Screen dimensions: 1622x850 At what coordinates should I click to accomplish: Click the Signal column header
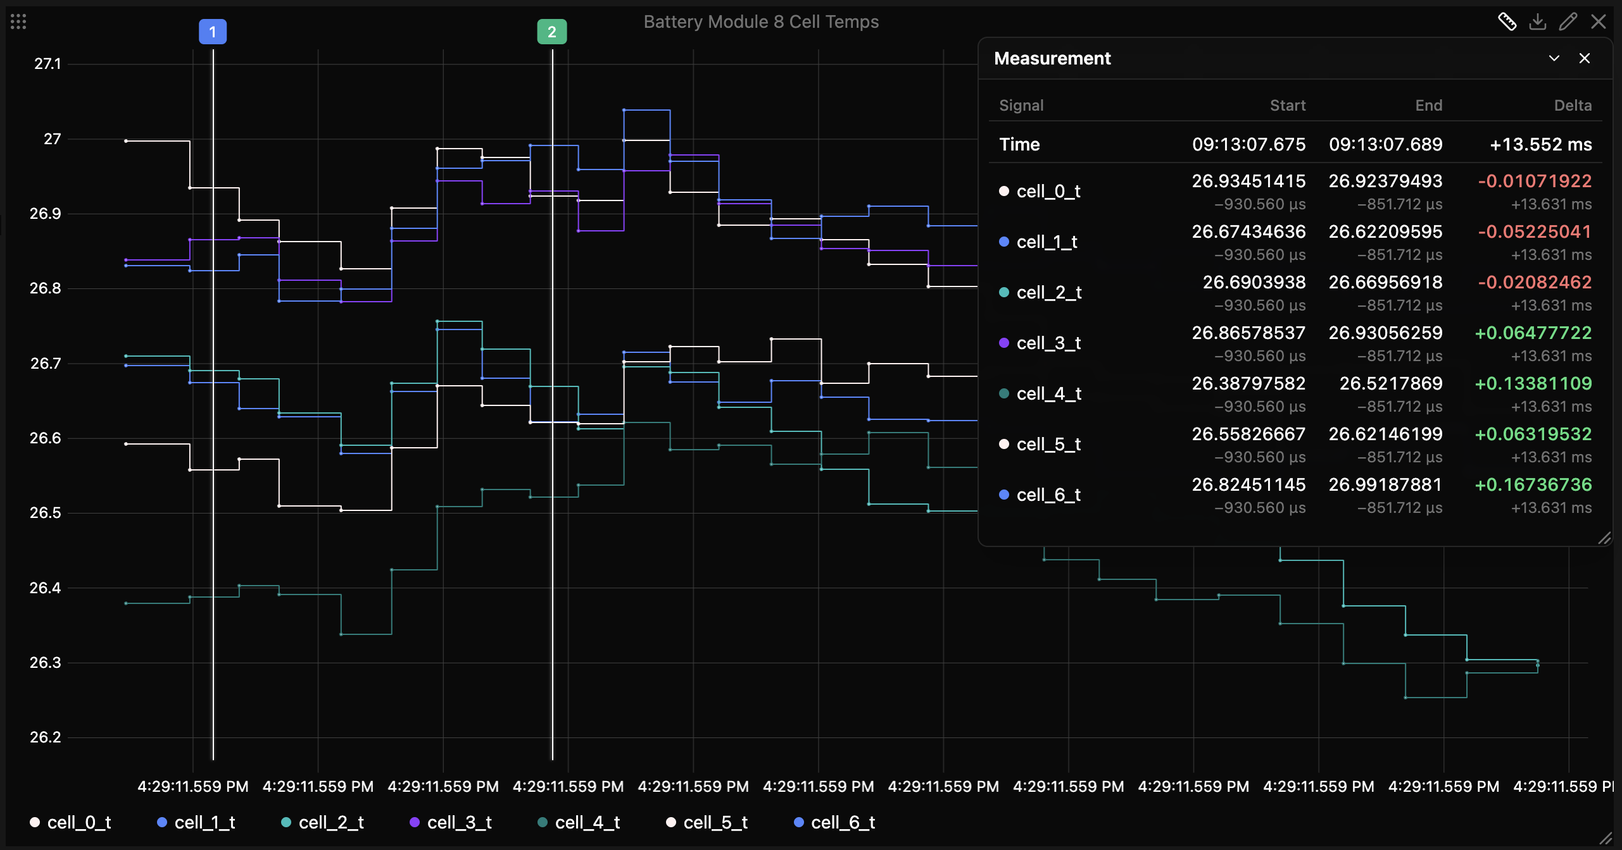(1021, 105)
